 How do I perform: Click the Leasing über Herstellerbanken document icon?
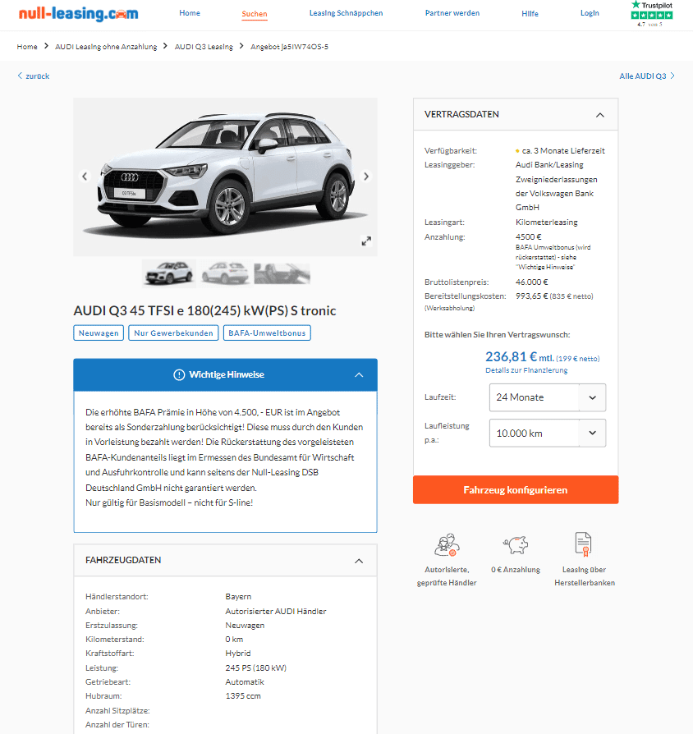point(584,544)
